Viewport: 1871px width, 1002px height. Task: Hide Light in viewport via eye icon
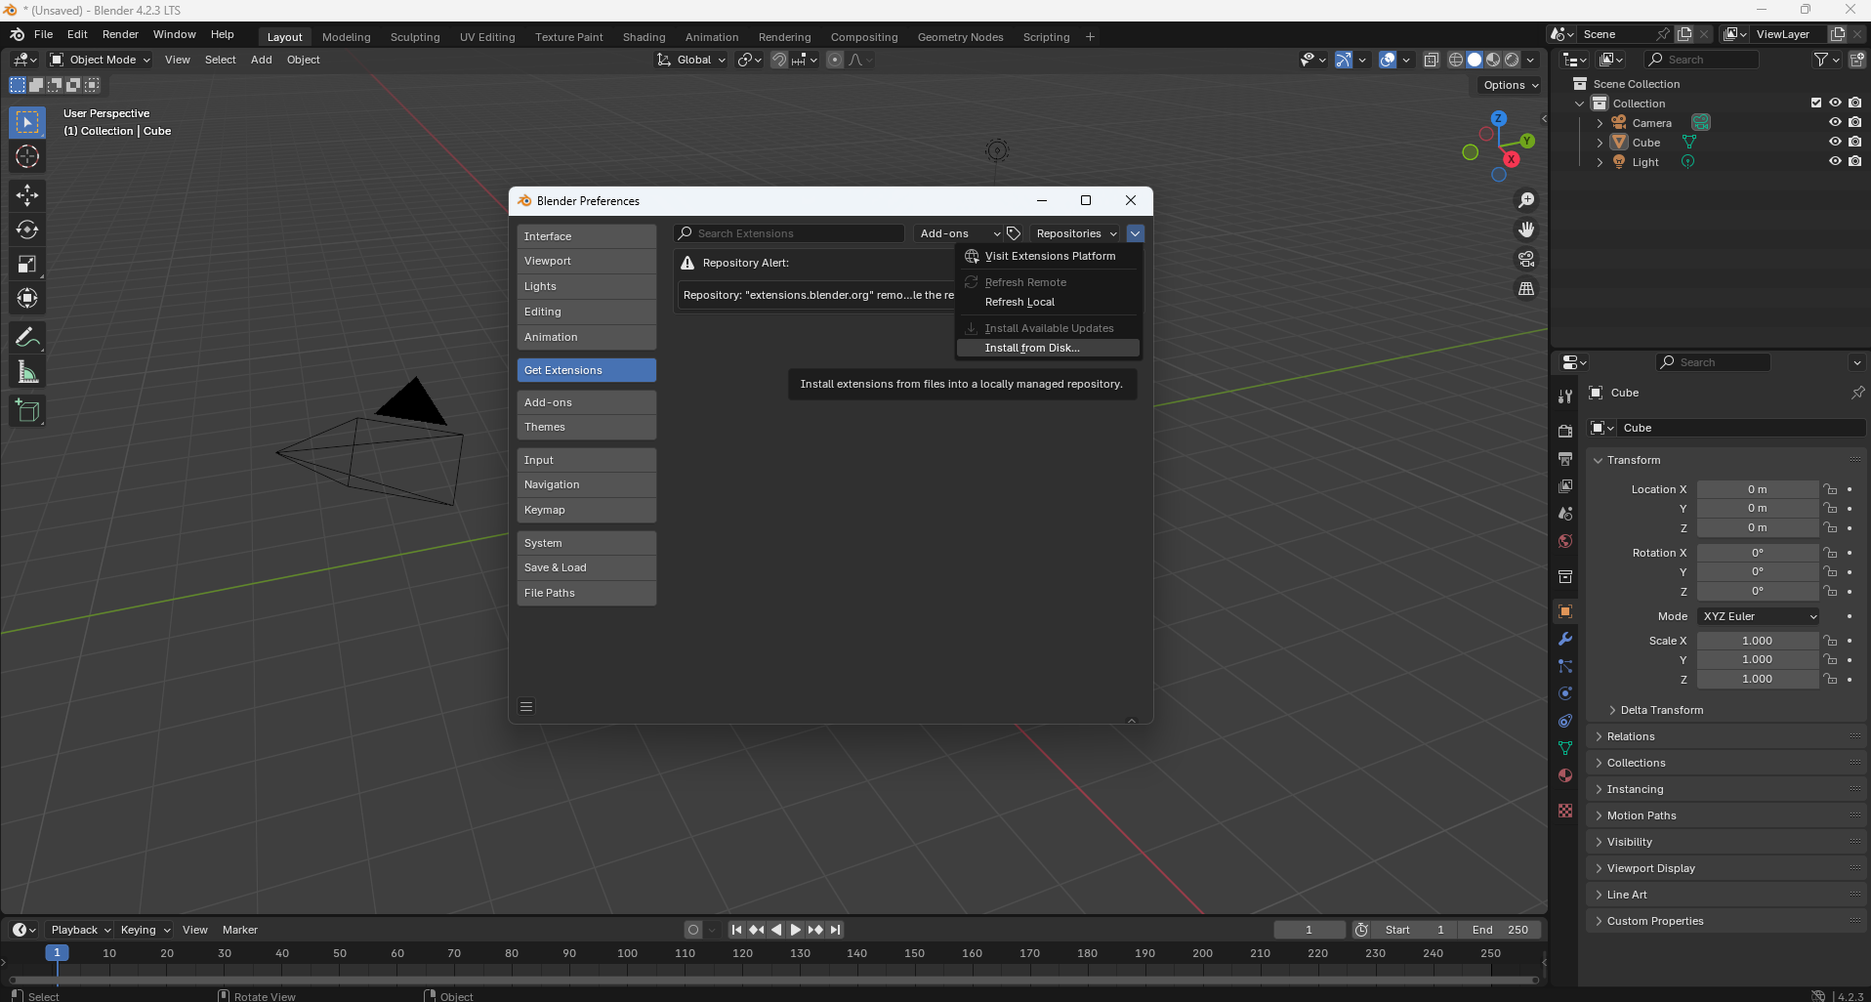1835,161
